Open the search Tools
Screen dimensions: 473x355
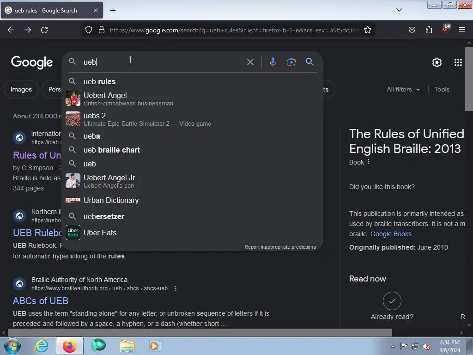(x=442, y=89)
